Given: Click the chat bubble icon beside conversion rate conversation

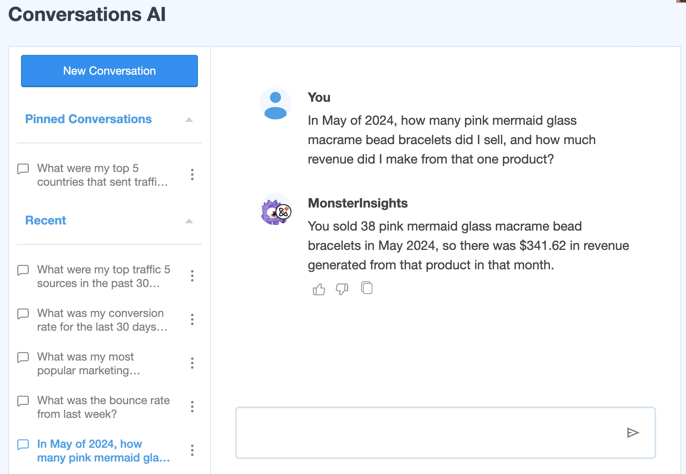Looking at the screenshot, I should point(23,314).
